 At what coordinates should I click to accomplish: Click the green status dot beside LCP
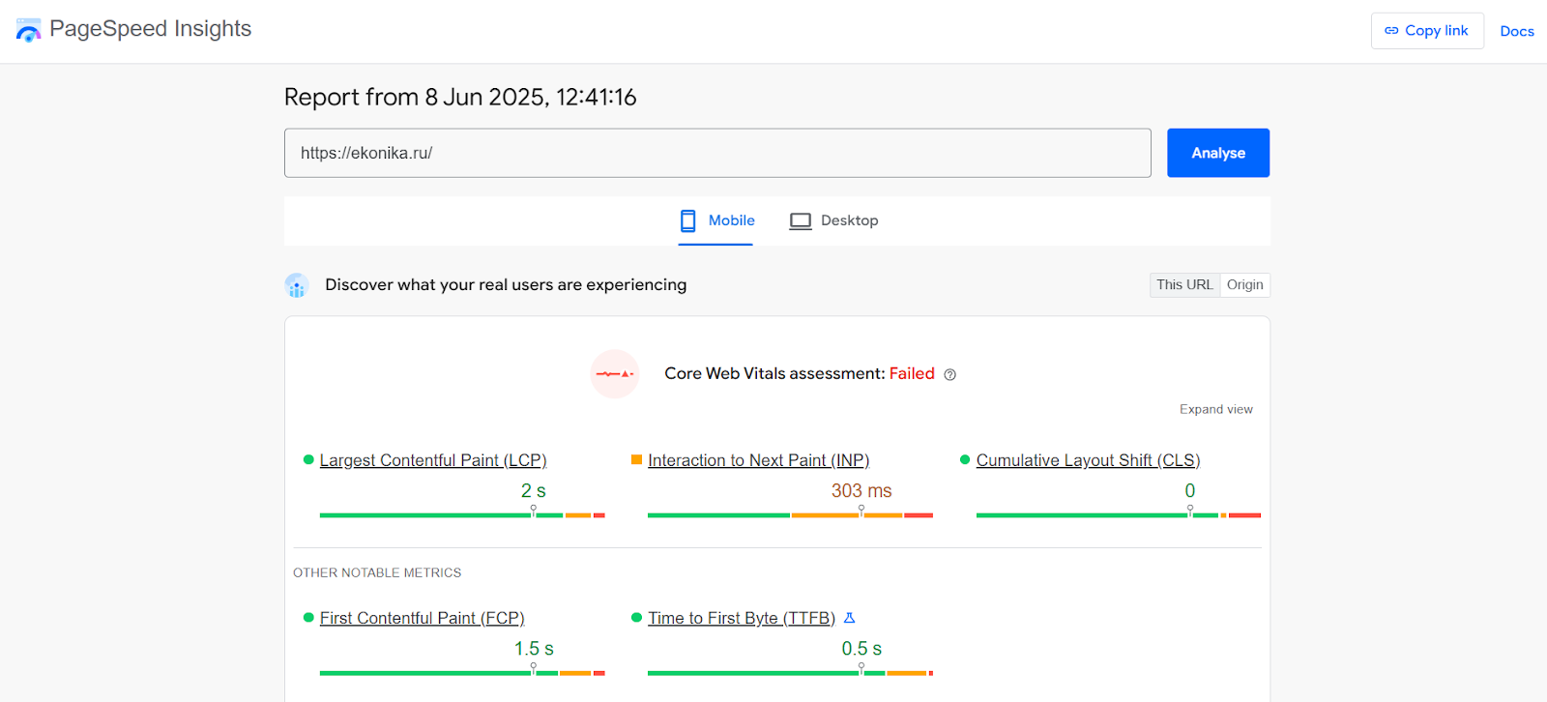pos(308,460)
